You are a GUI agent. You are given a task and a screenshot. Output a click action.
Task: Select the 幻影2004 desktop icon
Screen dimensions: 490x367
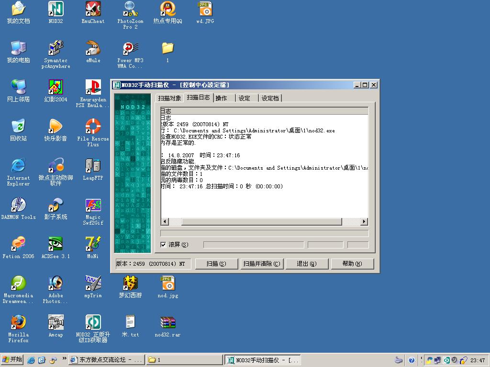[56, 91]
